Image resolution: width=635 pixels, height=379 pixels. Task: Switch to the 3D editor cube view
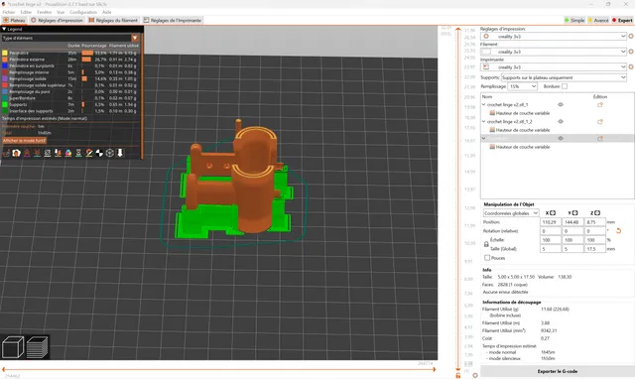click(13, 347)
